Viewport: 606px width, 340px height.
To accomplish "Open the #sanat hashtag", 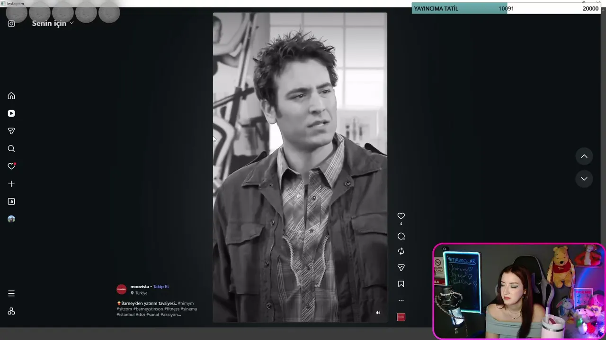I will (153, 314).
